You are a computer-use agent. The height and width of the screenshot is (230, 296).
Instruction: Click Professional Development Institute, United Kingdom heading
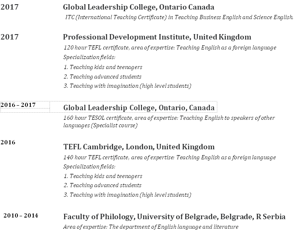click(x=157, y=37)
